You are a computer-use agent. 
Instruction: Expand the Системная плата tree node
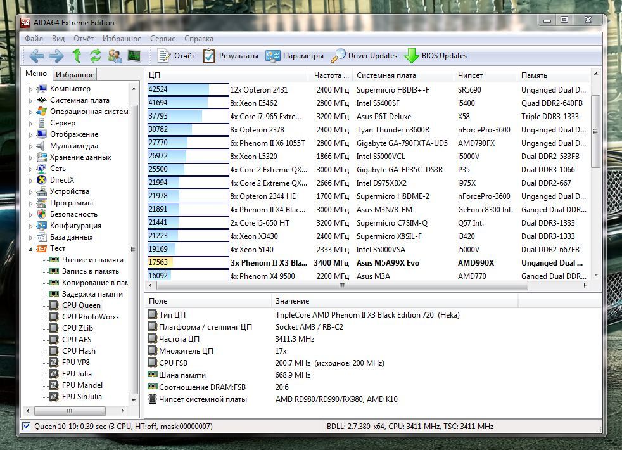31,101
